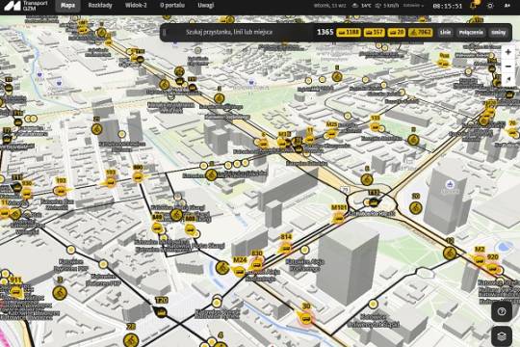Reset map orientation with compass button
Image resolution: width=520 pixels, height=347 pixels.
[x=508, y=79]
